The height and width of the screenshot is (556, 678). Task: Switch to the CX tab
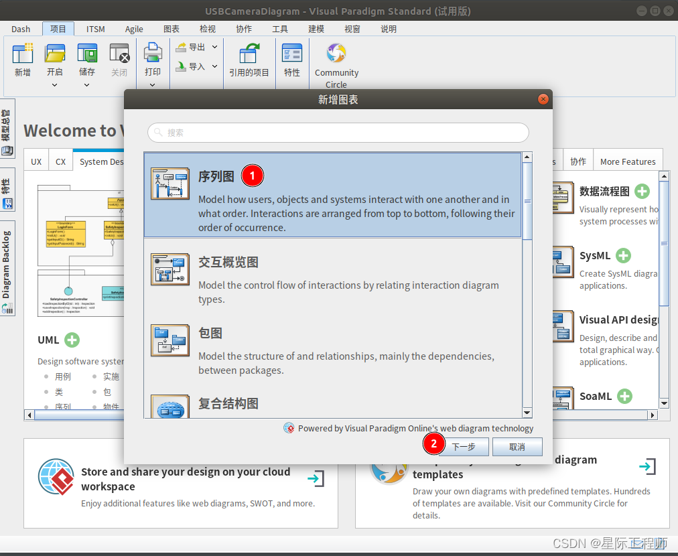pyautogui.click(x=60, y=161)
